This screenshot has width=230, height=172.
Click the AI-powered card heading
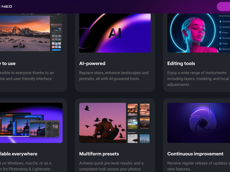(92, 63)
